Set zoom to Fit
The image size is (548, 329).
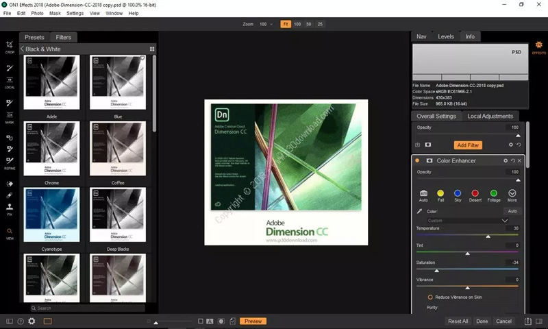click(286, 24)
